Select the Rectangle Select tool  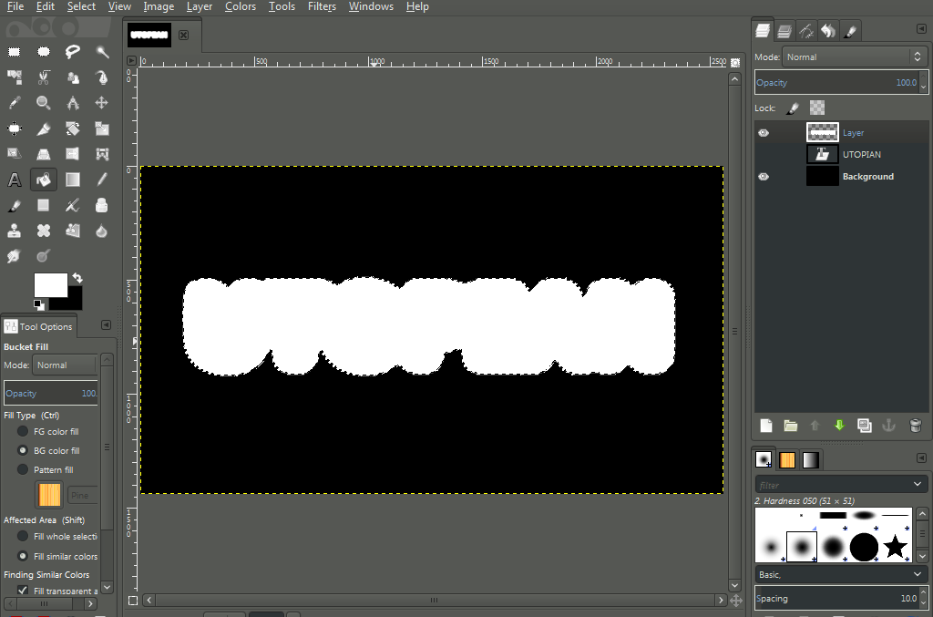click(x=15, y=52)
